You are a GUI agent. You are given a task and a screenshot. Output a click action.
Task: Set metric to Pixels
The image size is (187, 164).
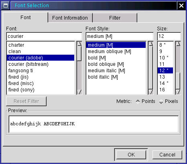click(x=169, y=101)
